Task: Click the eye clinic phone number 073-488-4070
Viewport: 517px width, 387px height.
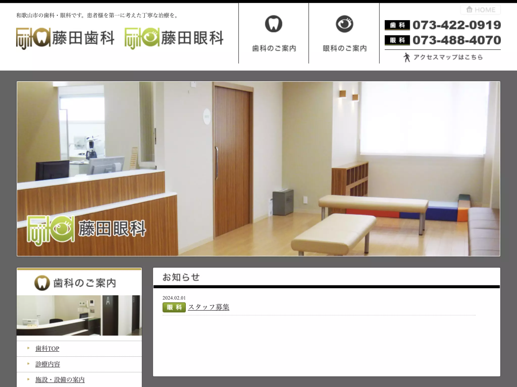Action: [x=457, y=40]
